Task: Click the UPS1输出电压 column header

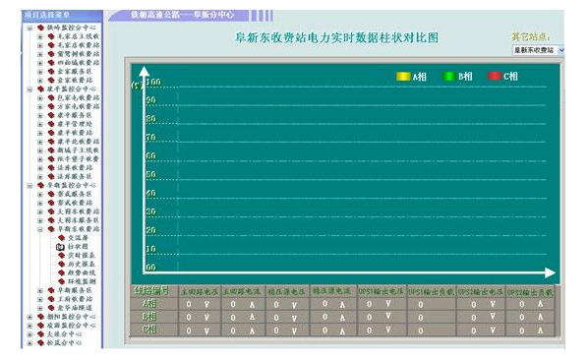Action: (x=381, y=291)
